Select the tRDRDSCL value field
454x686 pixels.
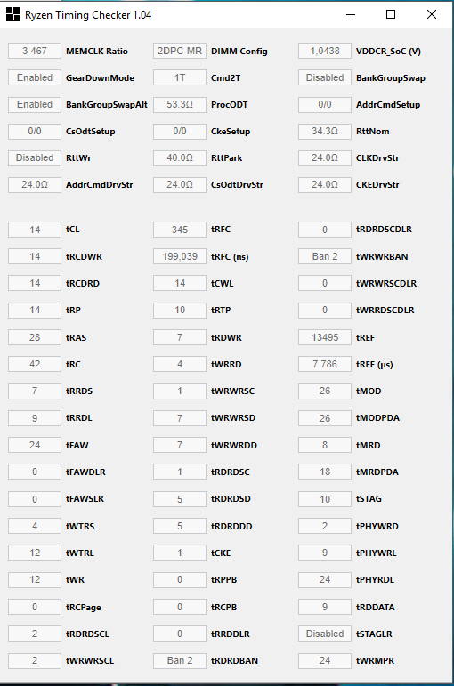(x=35, y=634)
